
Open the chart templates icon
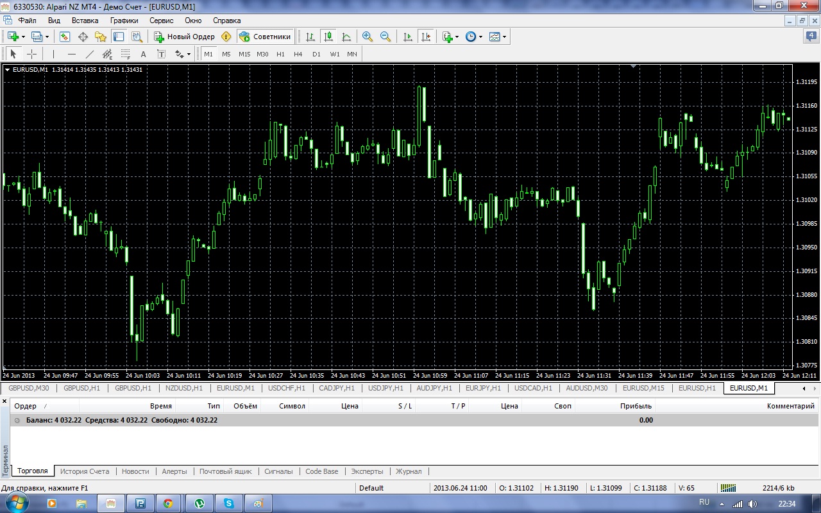click(x=495, y=37)
